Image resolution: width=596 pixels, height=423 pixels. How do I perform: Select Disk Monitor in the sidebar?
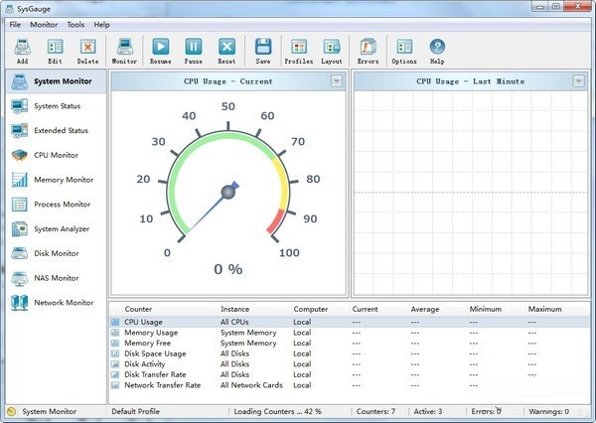pyautogui.click(x=55, y=253)
